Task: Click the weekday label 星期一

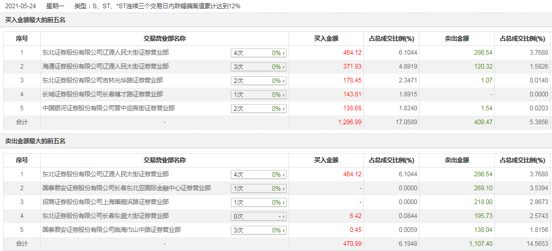Action: point(55,6)
